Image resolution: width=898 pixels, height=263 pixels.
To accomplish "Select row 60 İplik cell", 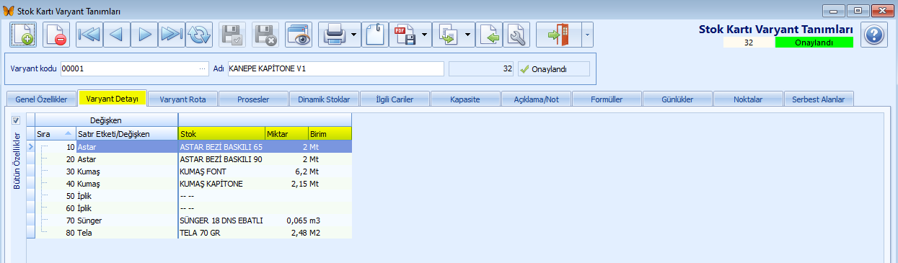I will 127,208.
